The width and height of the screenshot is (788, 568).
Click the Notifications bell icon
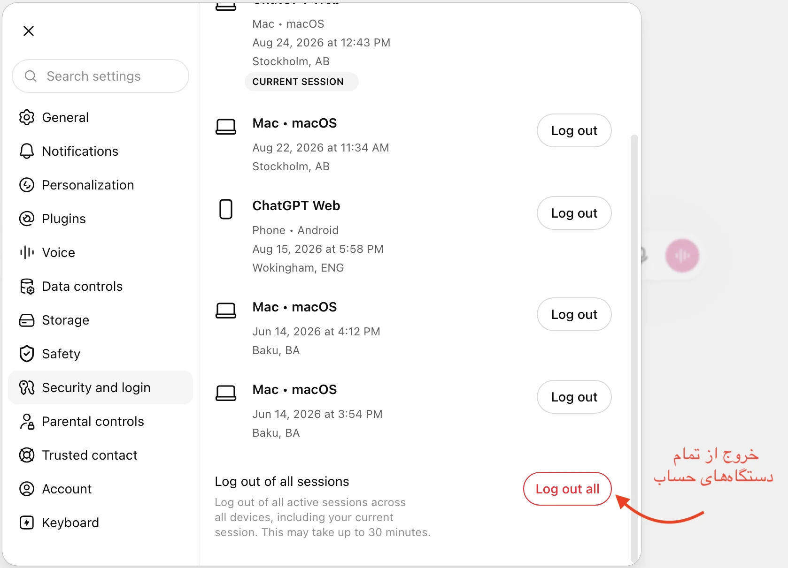coord(27,151)
